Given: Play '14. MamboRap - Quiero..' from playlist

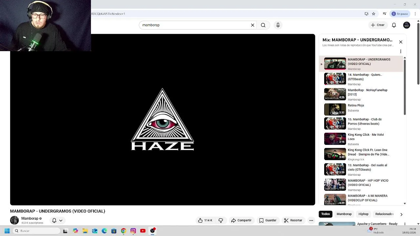Looking at the screenshot, I should click(x=361, y=79).
